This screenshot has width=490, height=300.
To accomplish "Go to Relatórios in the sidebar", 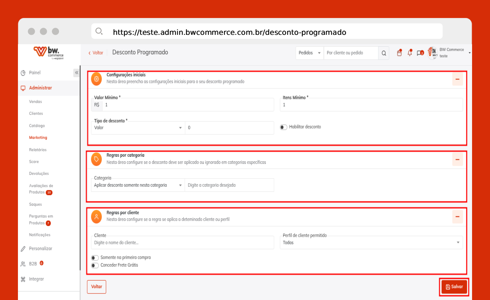I will coord(38,150).
